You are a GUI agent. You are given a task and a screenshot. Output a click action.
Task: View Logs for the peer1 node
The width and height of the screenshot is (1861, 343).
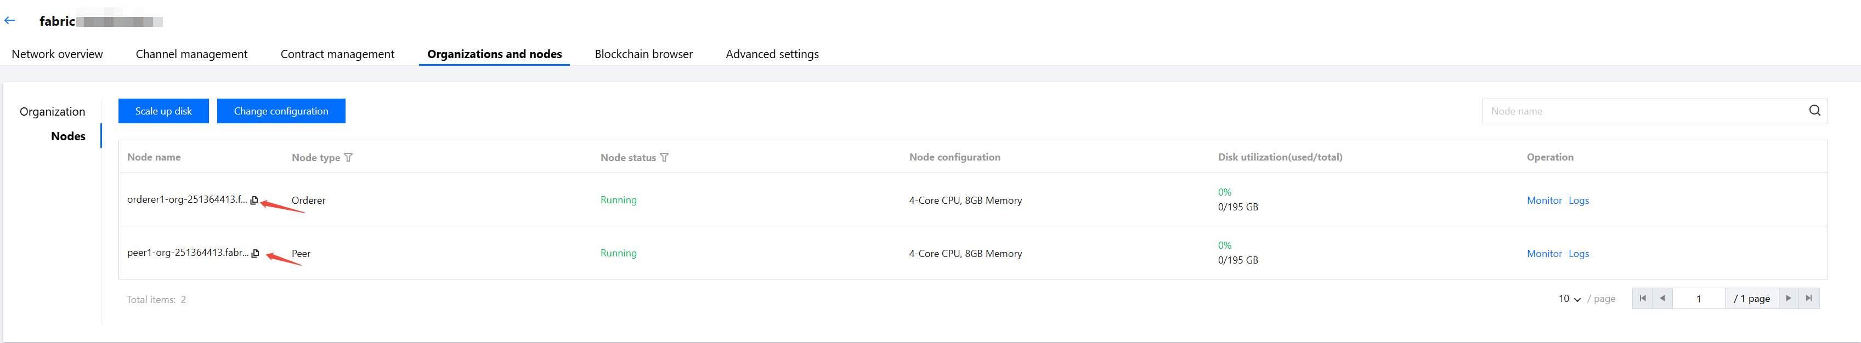(1579, 254)
